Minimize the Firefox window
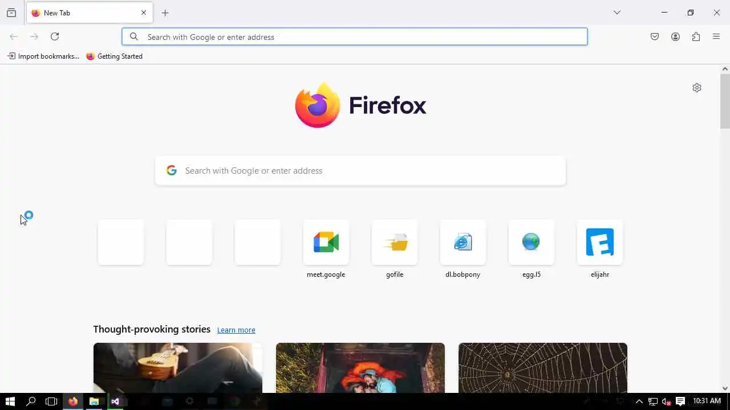 point(664,13)
